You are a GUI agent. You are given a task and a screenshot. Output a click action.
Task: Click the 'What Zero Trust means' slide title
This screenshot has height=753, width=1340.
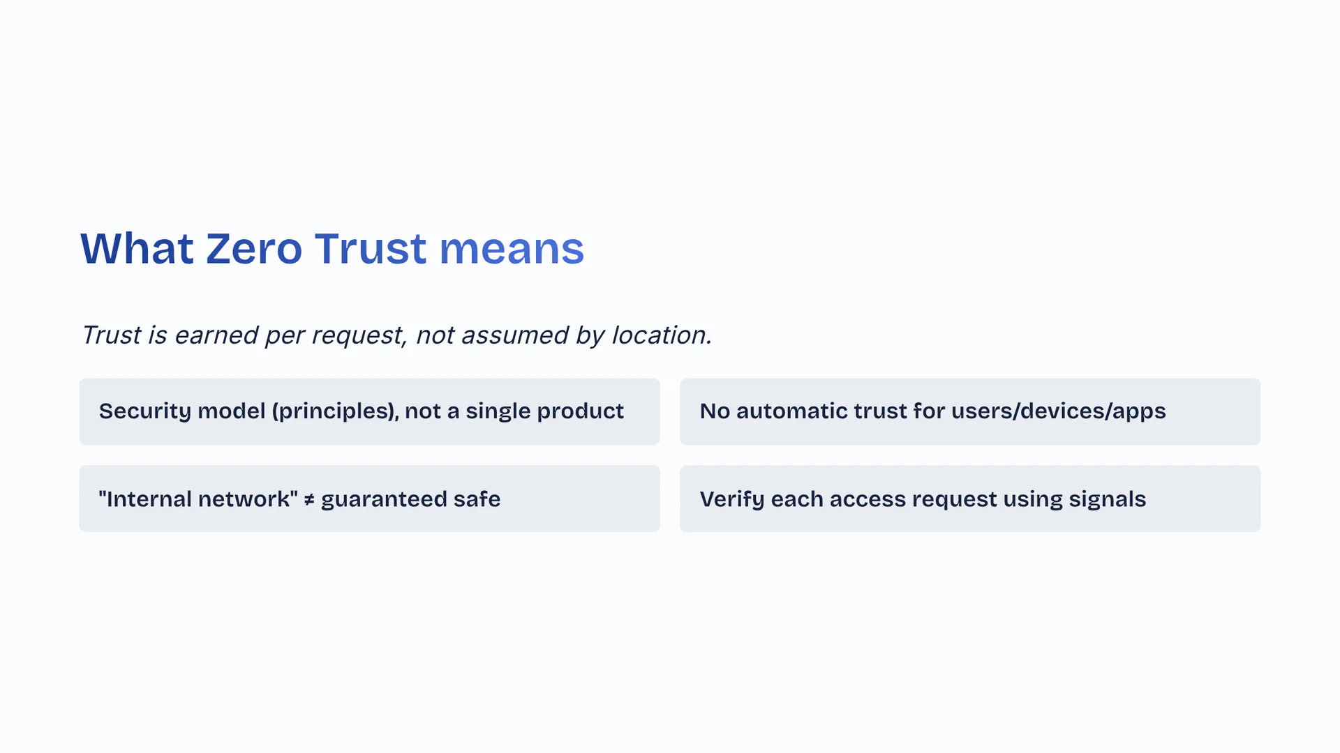[x=332, y=249]
